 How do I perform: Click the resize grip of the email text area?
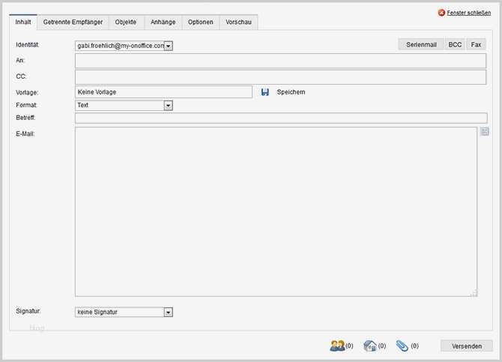click(x=474, y=294)
